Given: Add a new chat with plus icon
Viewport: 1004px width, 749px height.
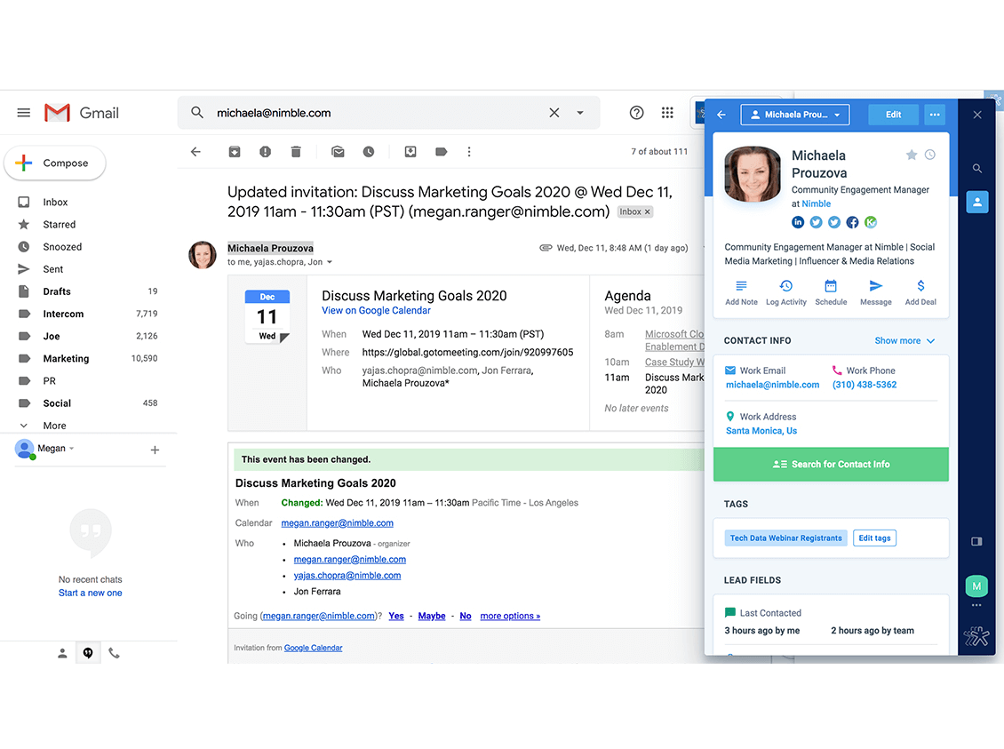Looking at the screenshot, I should point(155,450).
